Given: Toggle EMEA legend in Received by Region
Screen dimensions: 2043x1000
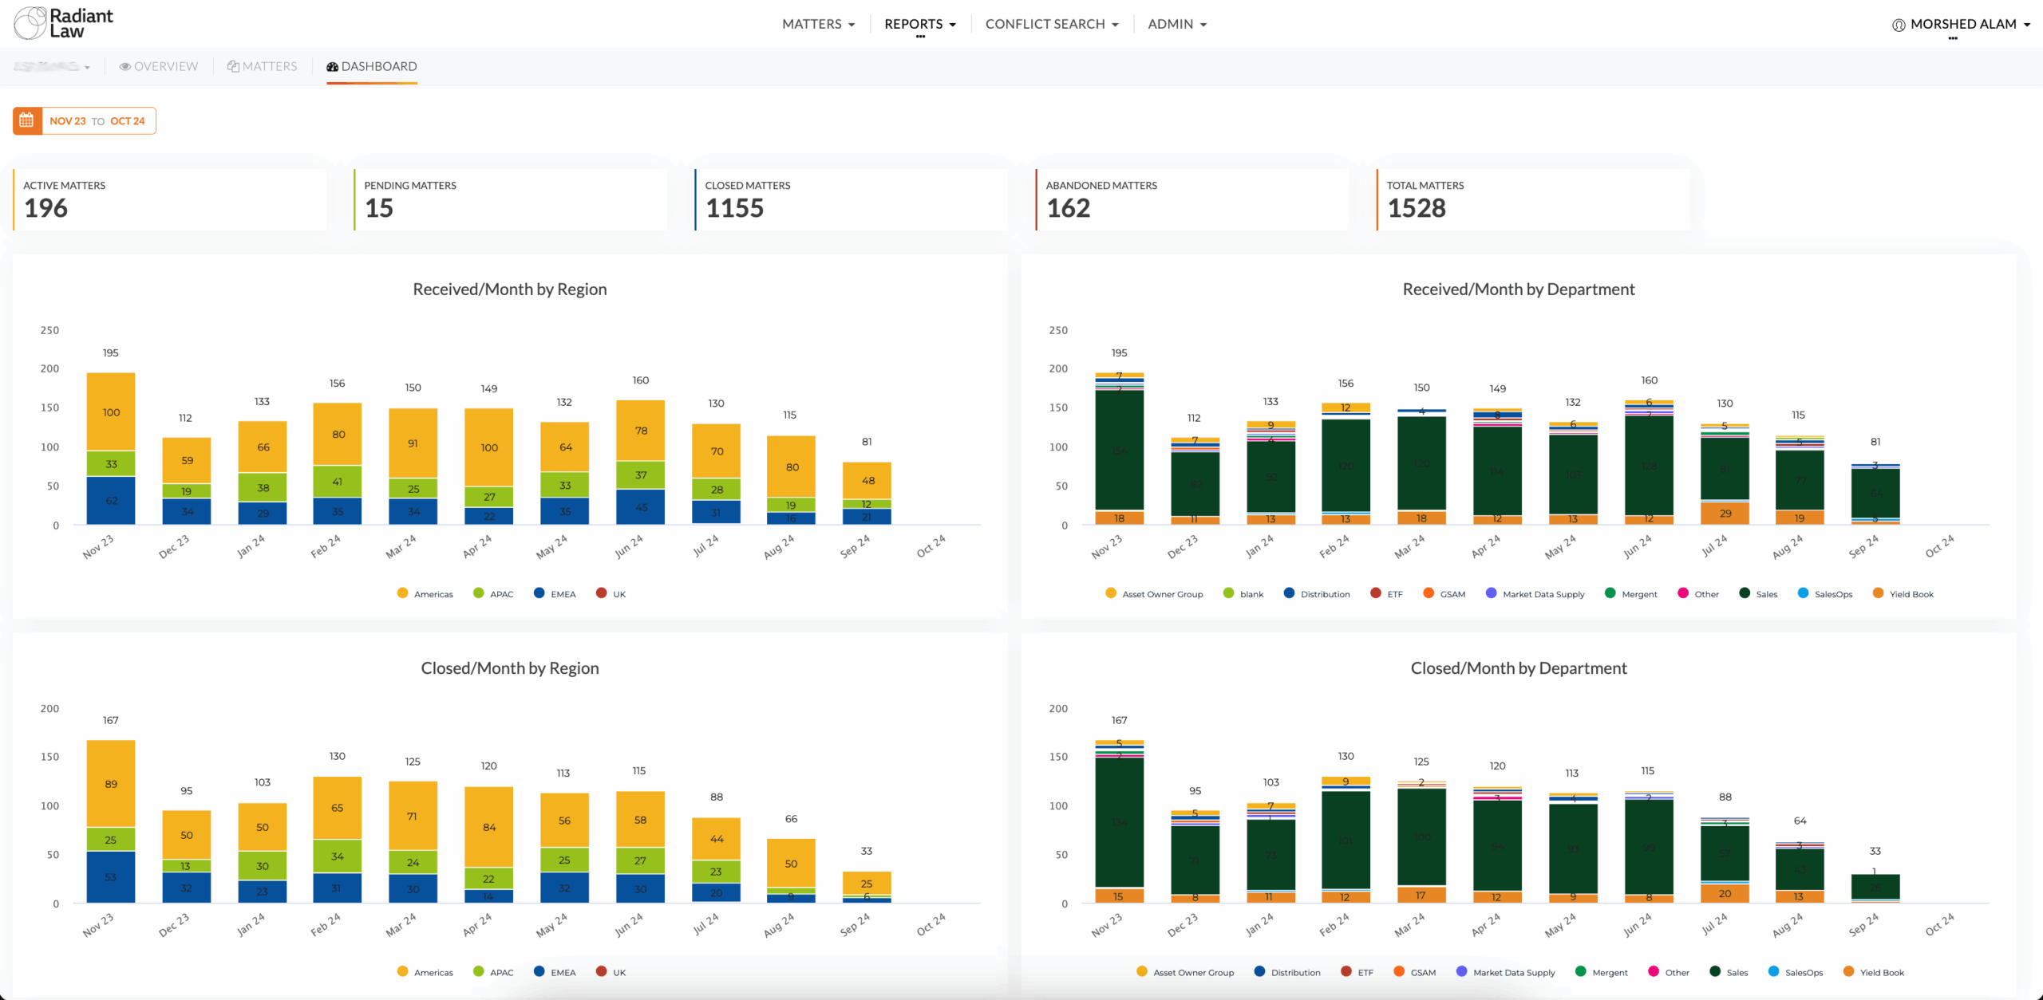Looking at the screenshot, I should point(555,594).
